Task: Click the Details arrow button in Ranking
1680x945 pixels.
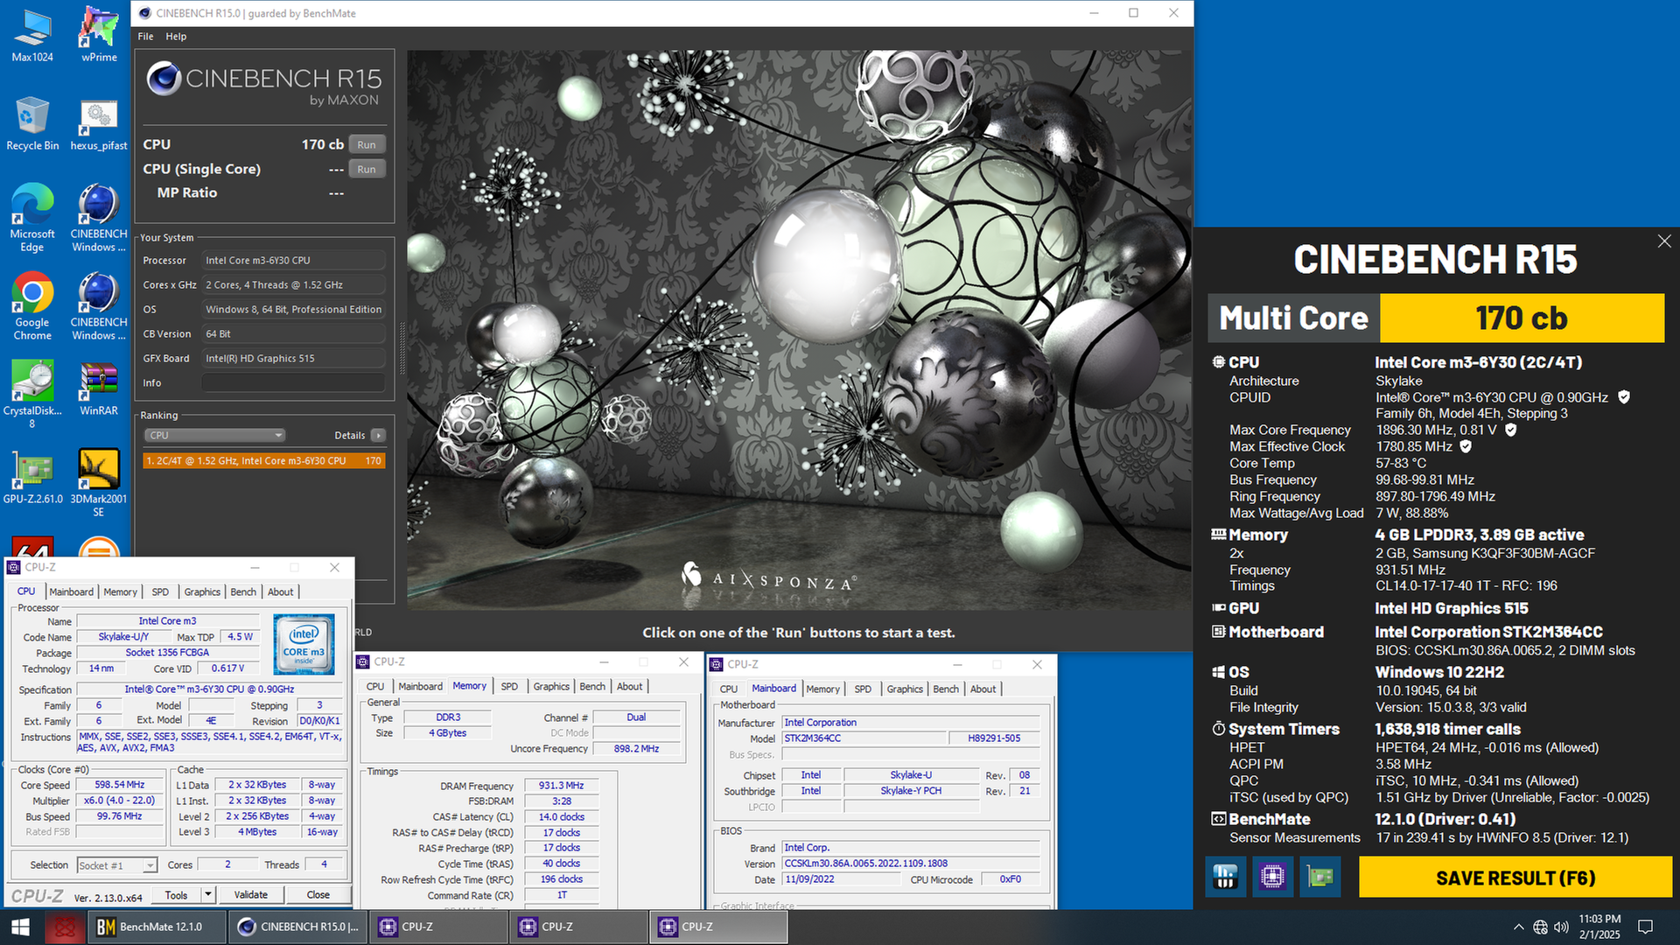Action: click(x=378, y=435)
